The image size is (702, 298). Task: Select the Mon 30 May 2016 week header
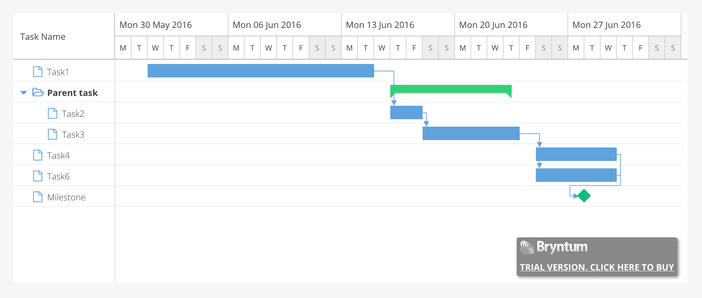coord(156,25)
